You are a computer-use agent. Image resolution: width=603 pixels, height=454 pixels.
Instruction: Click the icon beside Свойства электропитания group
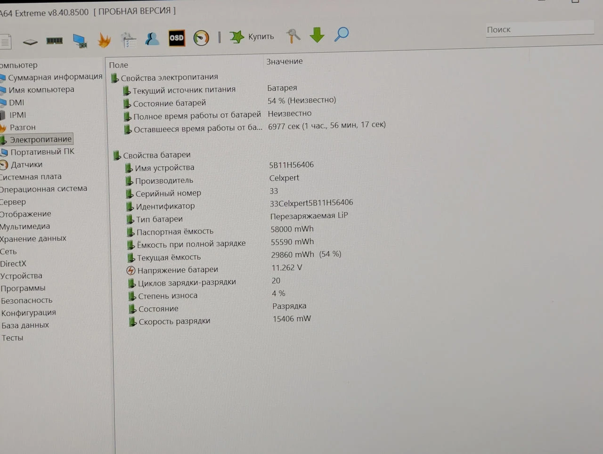(114, 78)
